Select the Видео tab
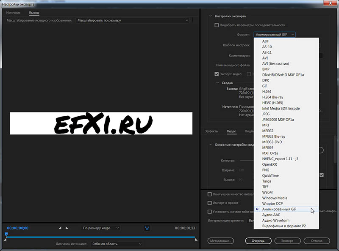This screenshot has height=251, width=339. pyautogui.click(x=231, y=131)
